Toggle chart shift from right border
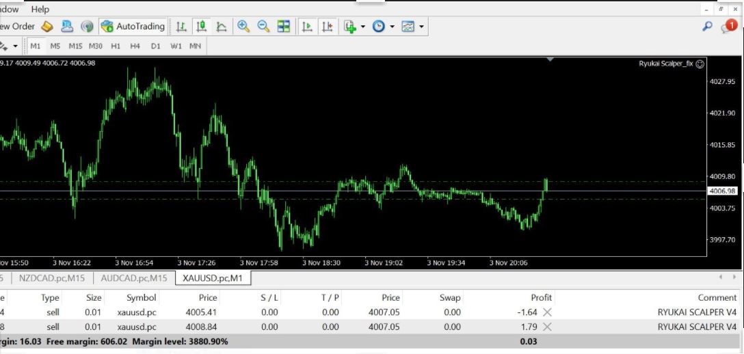Screen dimensions: 744x354 click(328, 27)
